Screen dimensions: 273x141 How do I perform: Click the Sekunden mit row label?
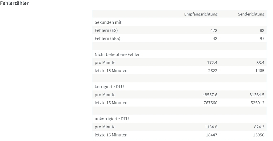[108, 22]
